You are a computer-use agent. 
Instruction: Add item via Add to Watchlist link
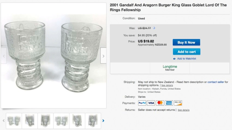[186, 59]
